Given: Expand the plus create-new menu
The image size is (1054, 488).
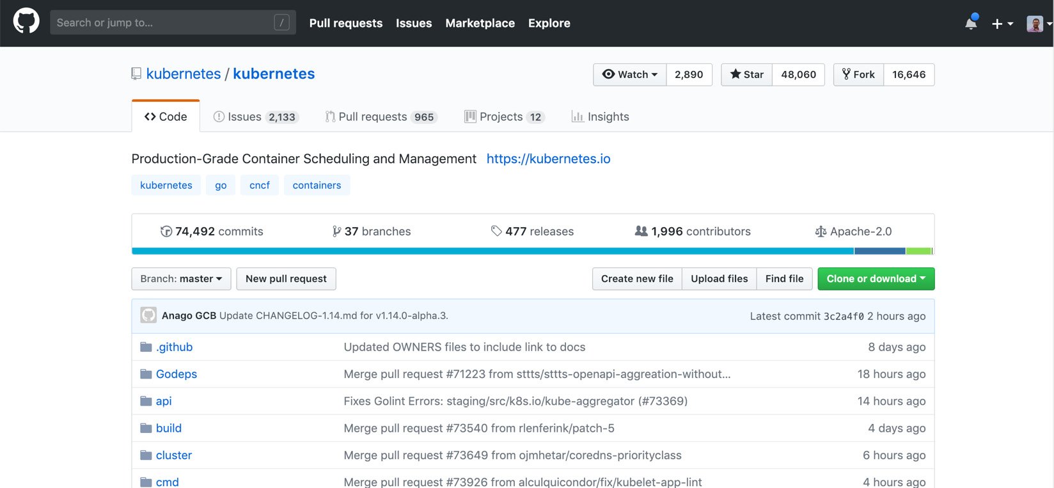Looking at the screenshot, I should tap(1002, 24).
